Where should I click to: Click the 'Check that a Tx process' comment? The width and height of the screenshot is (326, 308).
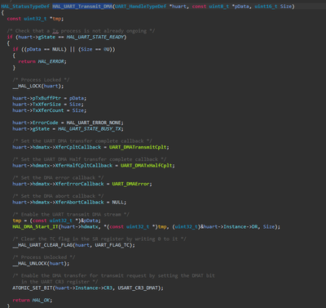pyautogui.click(x=81, y=31)
